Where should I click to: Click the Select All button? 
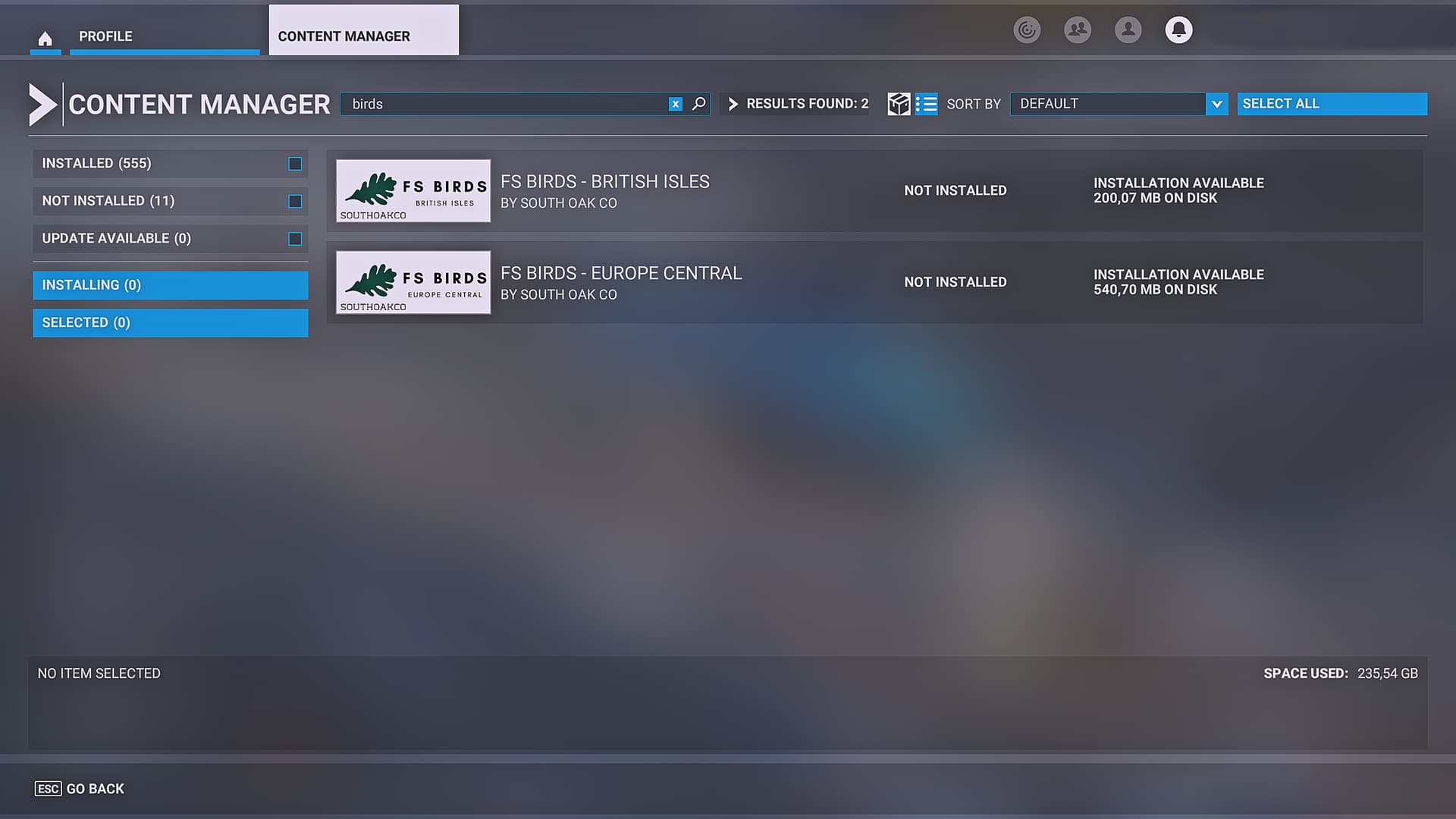click(x=1332, y=103)
